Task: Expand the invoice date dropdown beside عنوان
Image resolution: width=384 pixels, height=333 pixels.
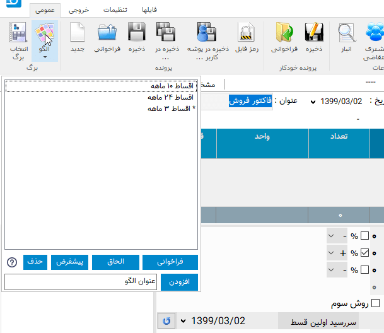Action: 314,102
